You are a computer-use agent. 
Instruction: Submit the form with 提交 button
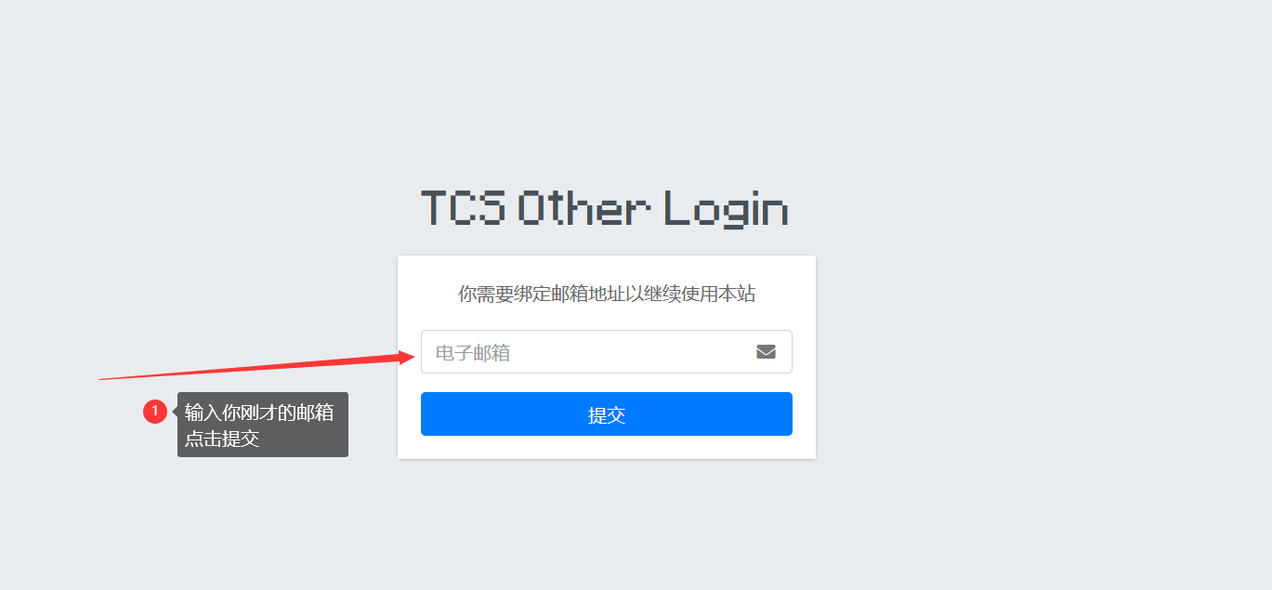(607, 414)
